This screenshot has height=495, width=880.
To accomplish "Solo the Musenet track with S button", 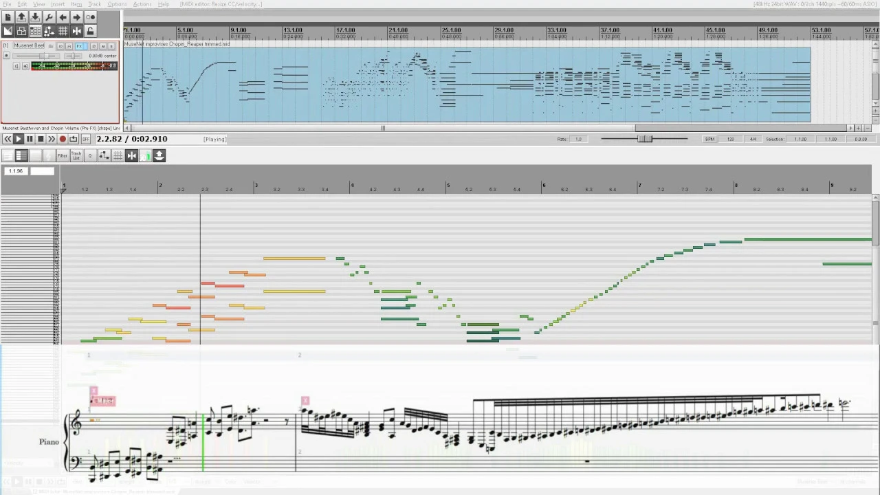I will 111,46.
